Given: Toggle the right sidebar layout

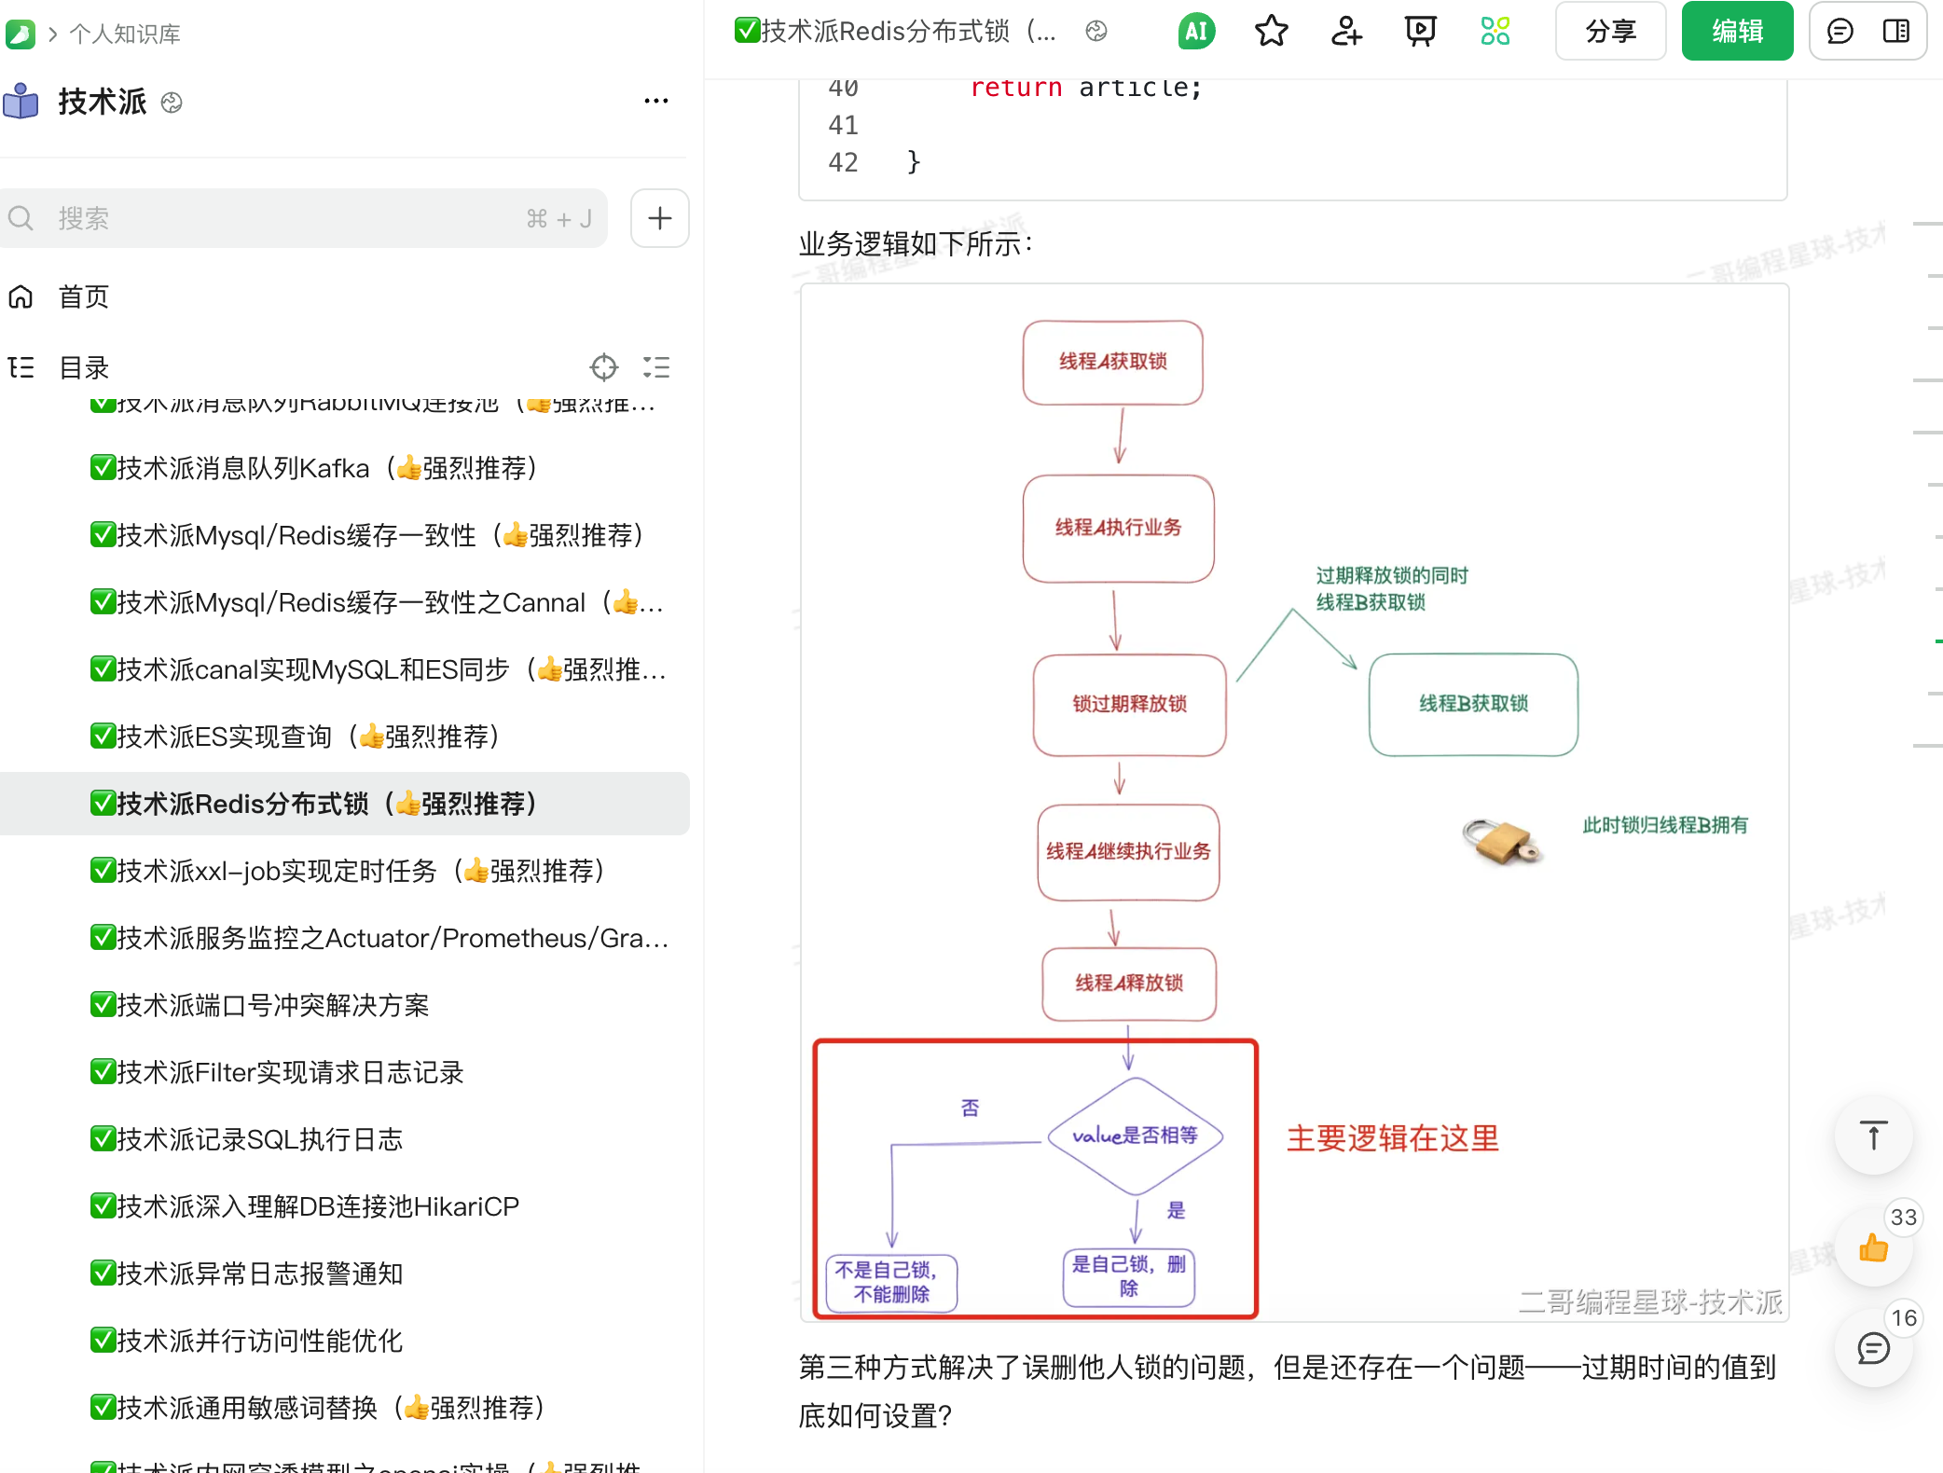Looking at the screenshot, I should tap(1896, 31).
